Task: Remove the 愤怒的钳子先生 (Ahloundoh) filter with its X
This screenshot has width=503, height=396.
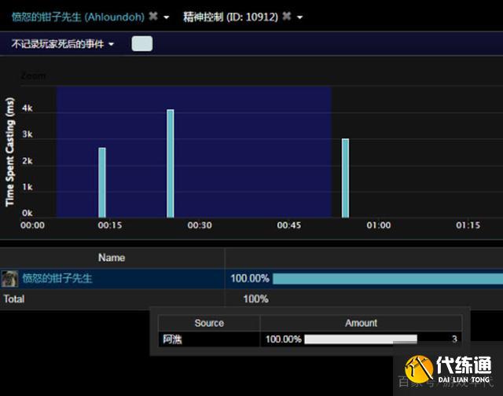Action: (x=153, y=16)
